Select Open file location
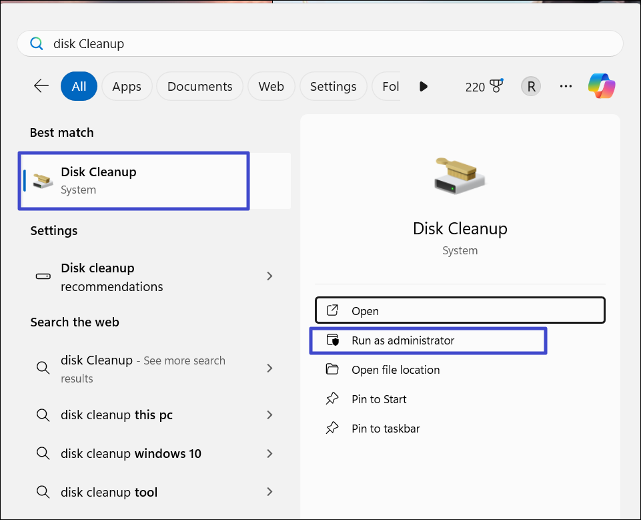641x520 pixels. [396, 370]
